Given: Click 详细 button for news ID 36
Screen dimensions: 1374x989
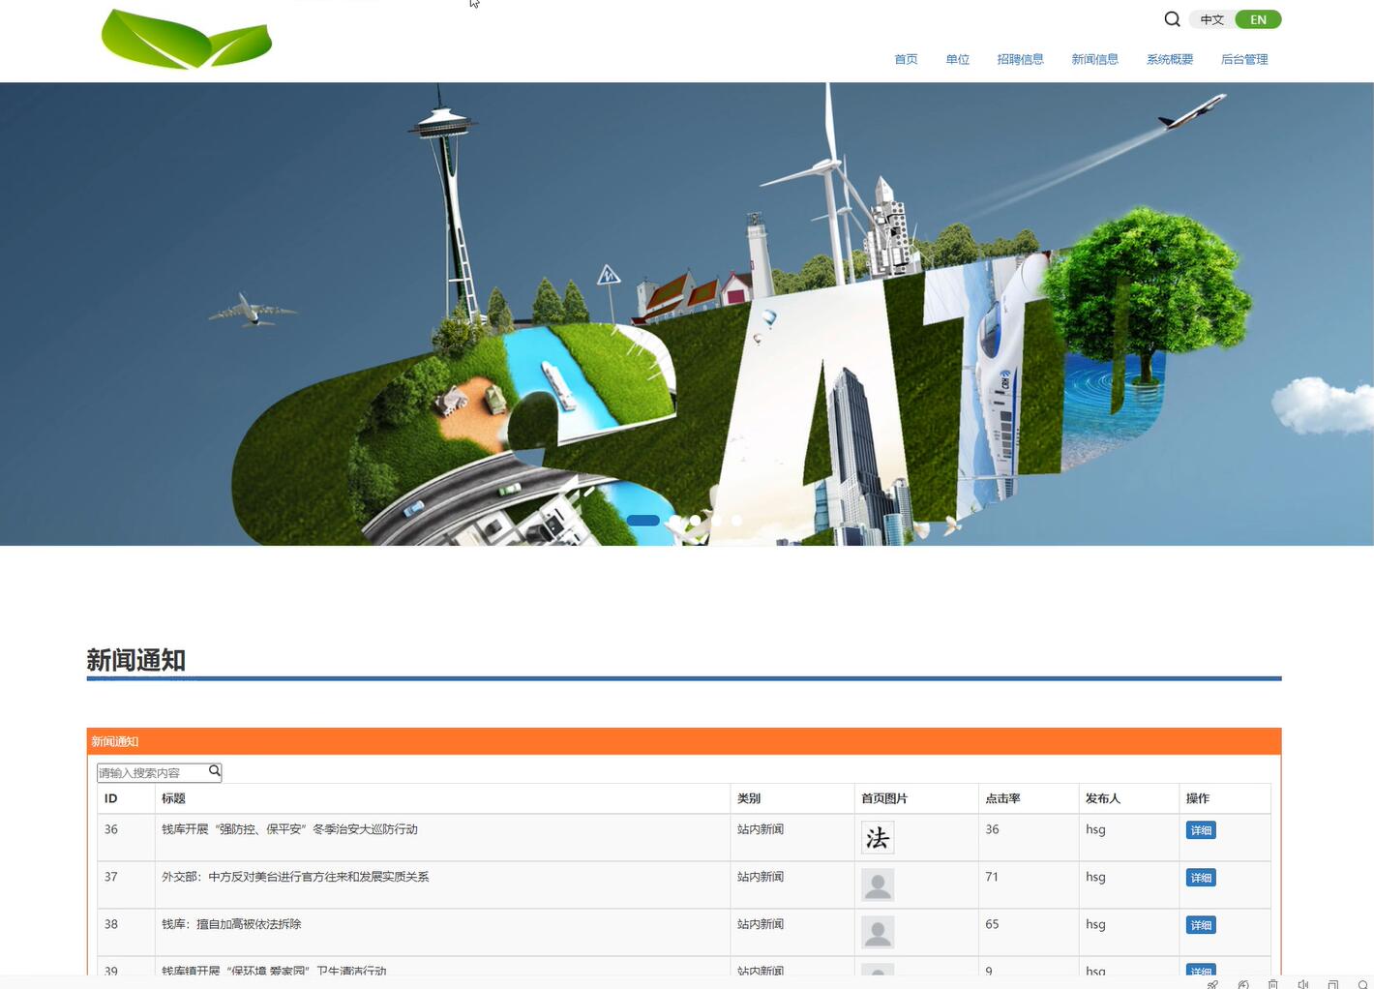Looking at the screenshot, I should [x=1200, y=830].
